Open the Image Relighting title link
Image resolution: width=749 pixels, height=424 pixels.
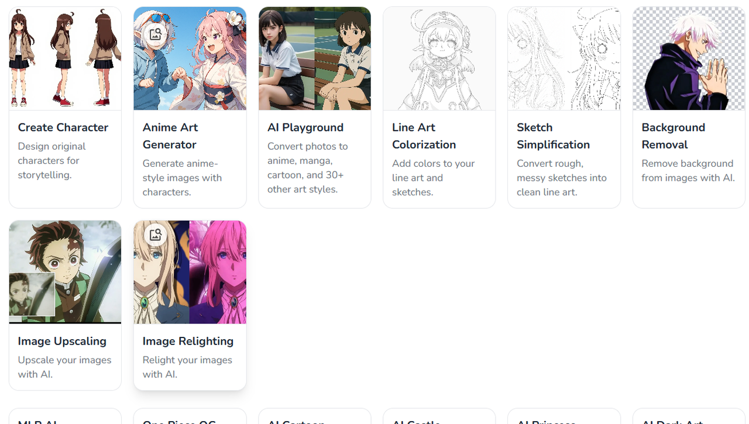[x=188, y=341]
